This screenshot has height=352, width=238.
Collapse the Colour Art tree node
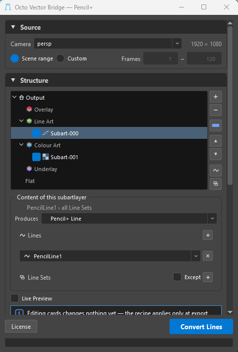point(21,145)
